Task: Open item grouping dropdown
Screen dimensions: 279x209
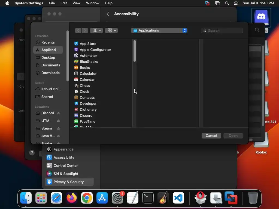Action: click(111, 30)
